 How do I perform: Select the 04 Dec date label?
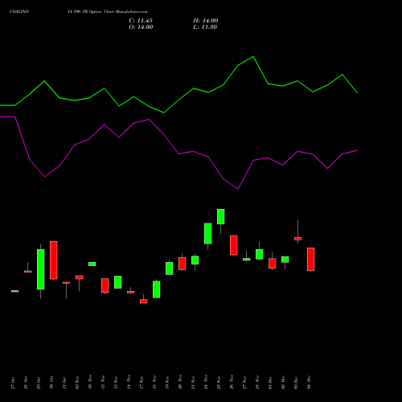pyautogui.click(x=309, y=383)
